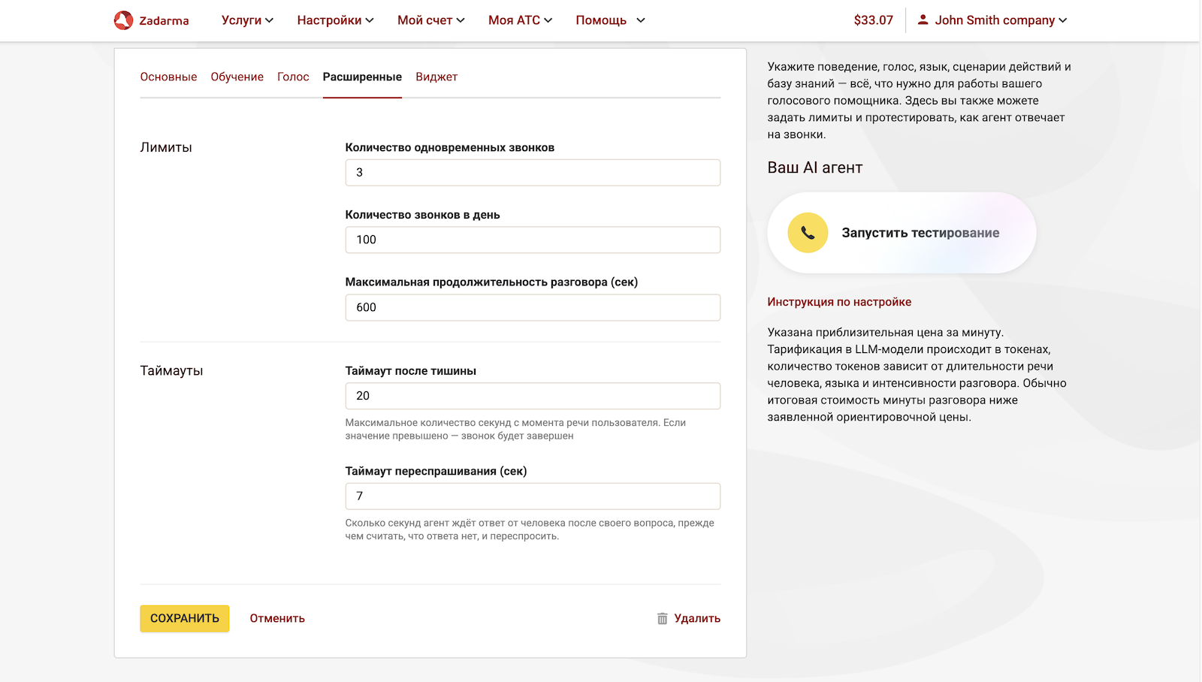The height and width of the screenshot is (682, 1202).
Task: Select the Голос tab
Action: pyautogui.click(x=293, y=77)
